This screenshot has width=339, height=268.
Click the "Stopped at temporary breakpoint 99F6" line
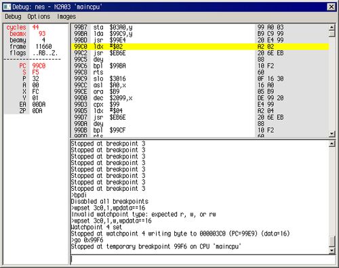click(156, 246)
